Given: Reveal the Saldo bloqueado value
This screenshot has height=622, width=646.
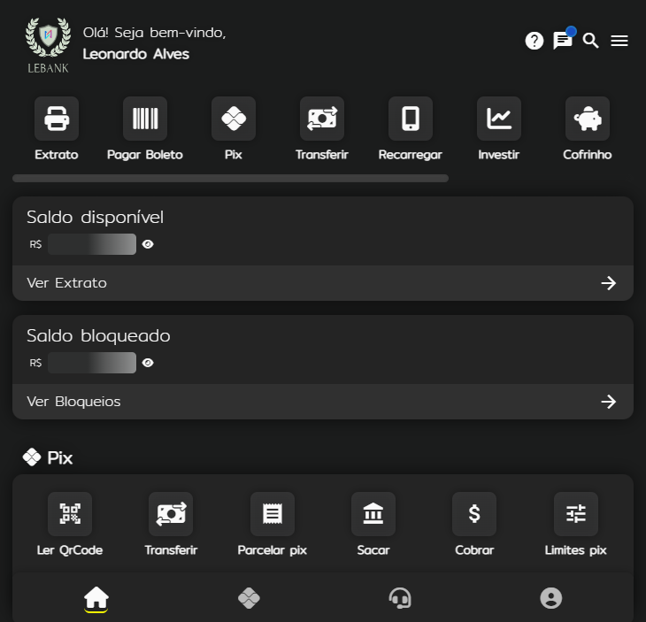Looking at the screenshot, I should 148,363.
